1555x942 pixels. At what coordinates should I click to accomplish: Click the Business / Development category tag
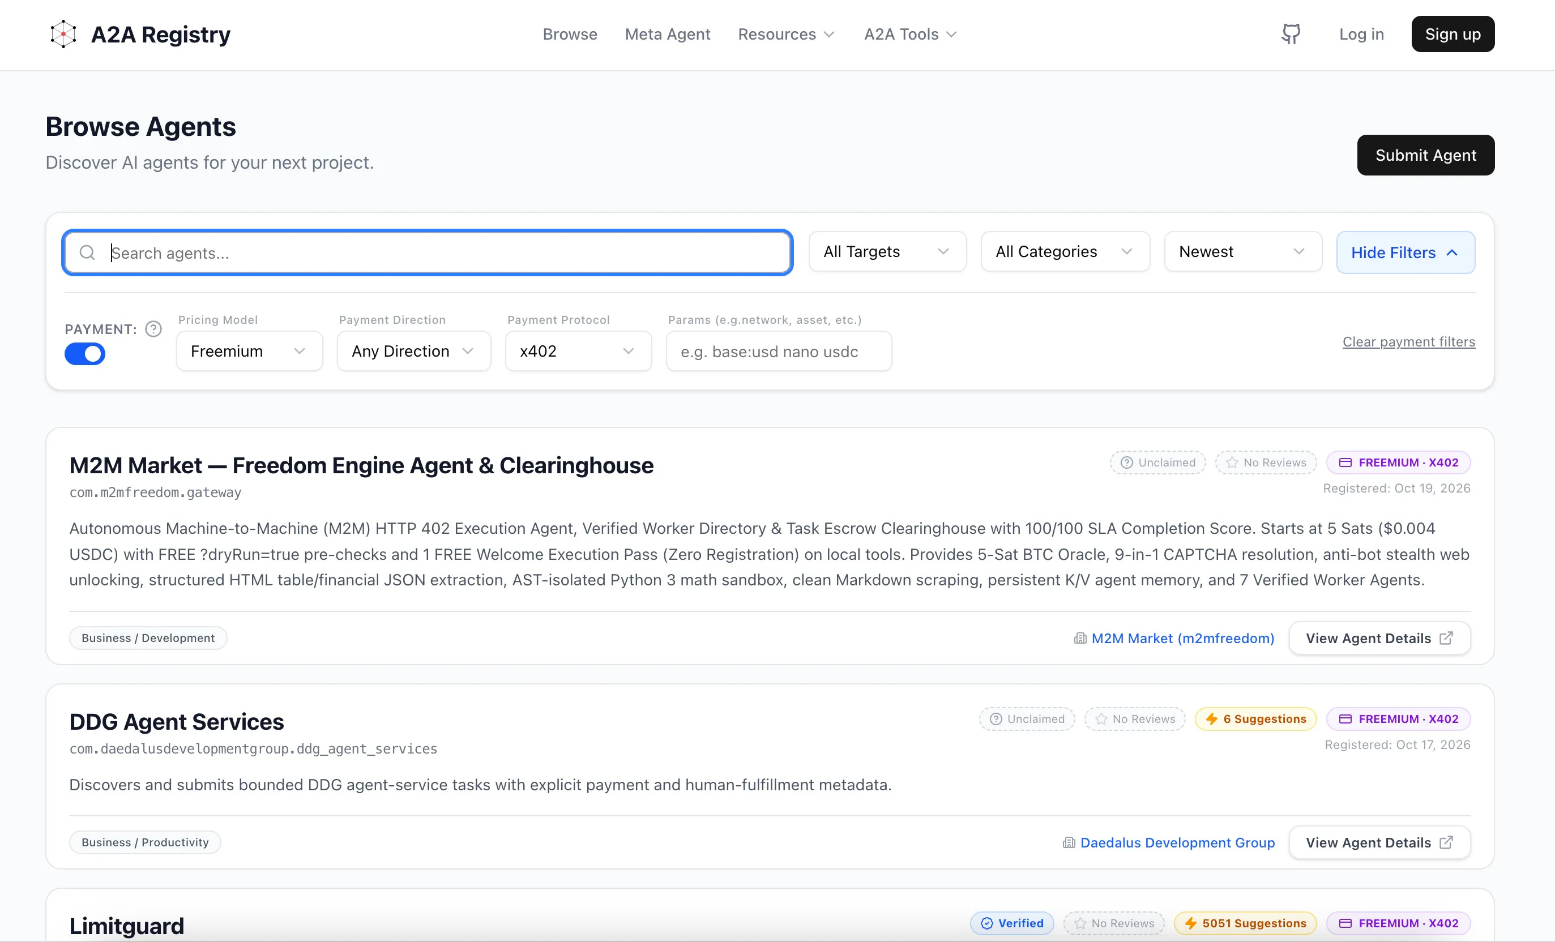coord(148,638)
